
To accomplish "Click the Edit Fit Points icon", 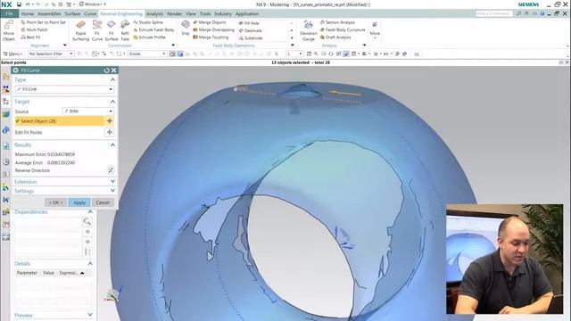I will (109, 132).
